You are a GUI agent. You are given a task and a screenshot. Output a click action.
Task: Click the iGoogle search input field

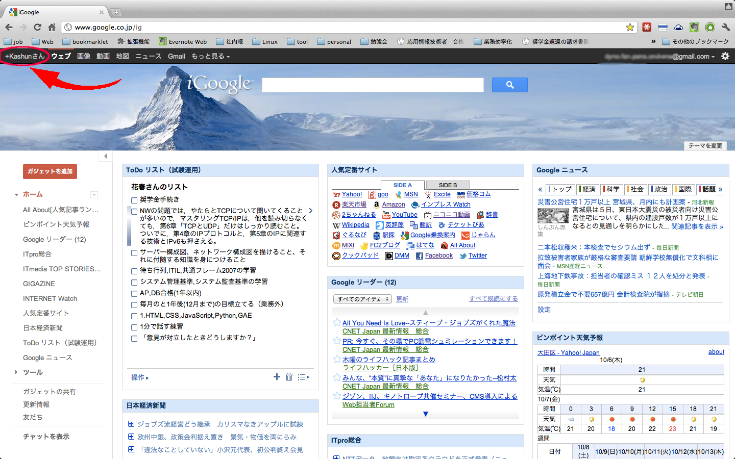(373, 85)
